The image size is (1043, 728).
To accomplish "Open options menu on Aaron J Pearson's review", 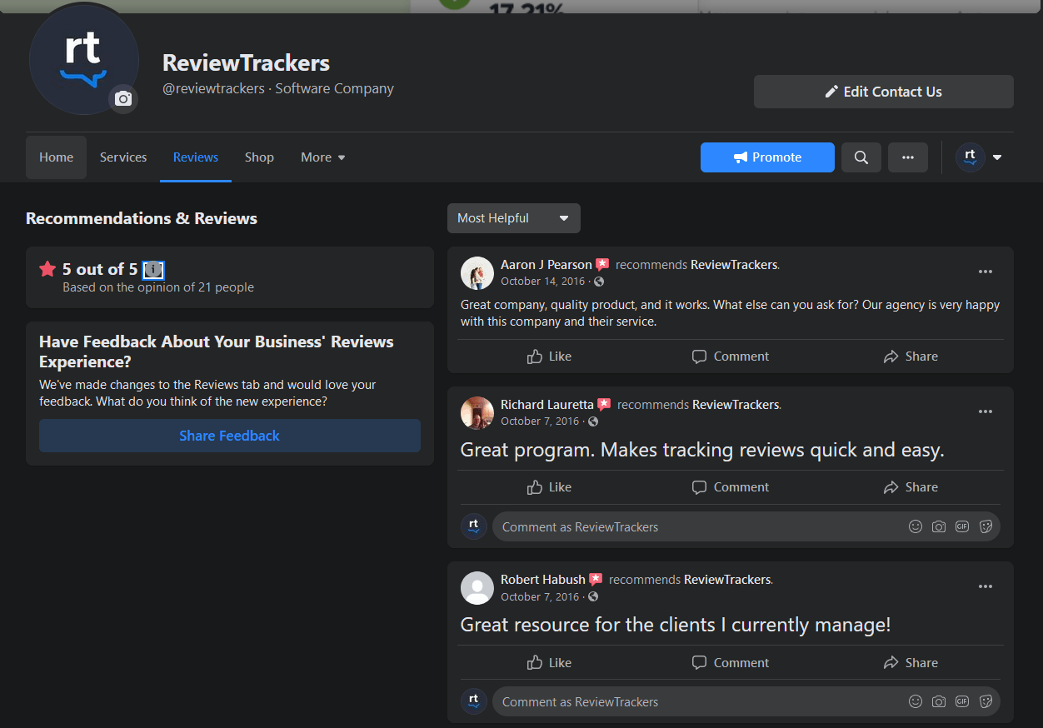I will pyautogui.click(x=986, y=272).
